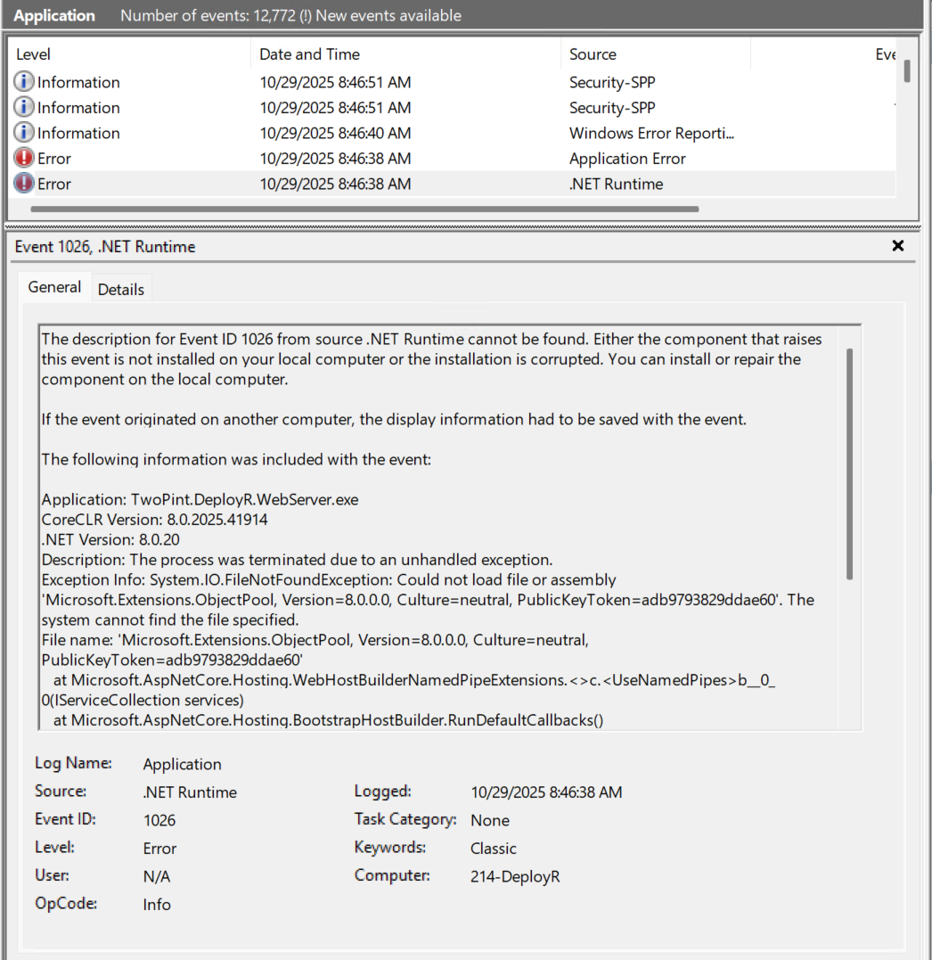This screenshot has height=960, width=932.
Task: Click the red Error icon for Application Error
Action: (x=24, y=158)
